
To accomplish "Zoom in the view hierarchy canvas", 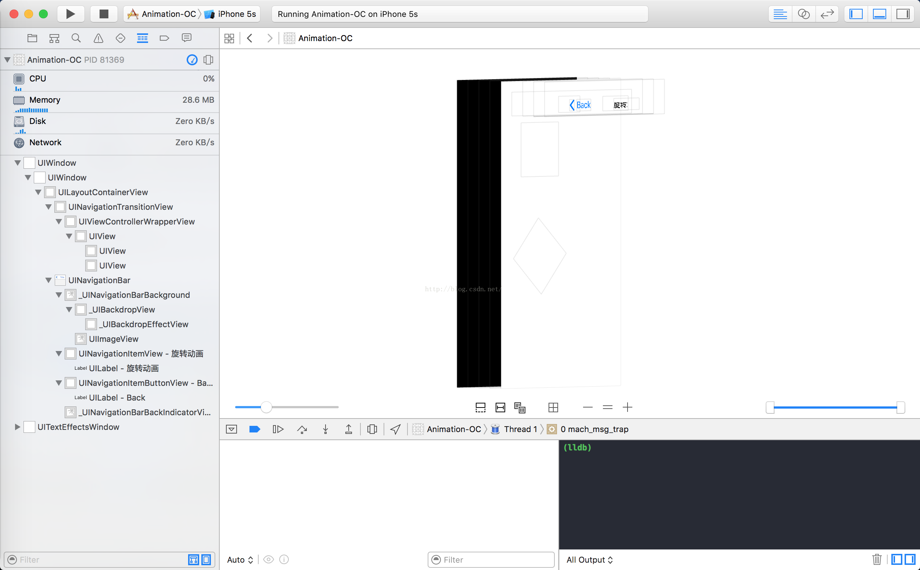I will 628,407.
